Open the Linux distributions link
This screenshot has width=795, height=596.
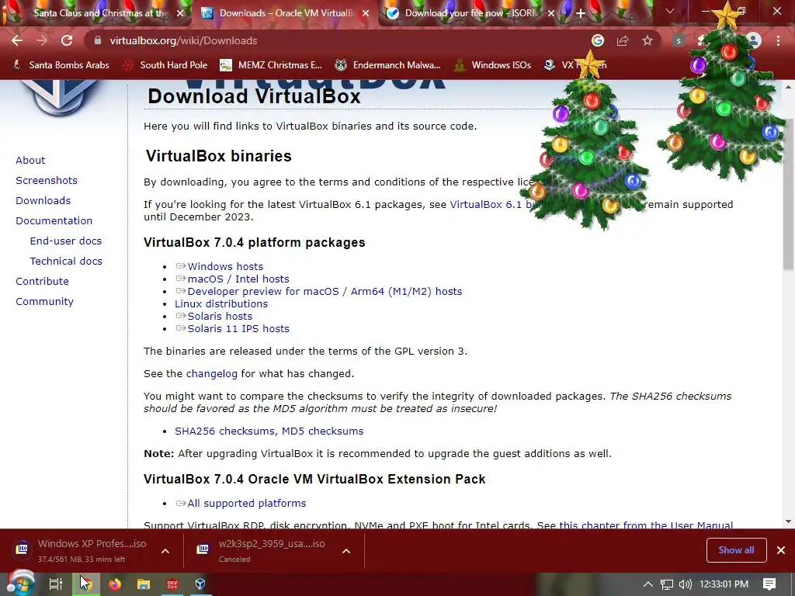[x=221, y=304]
